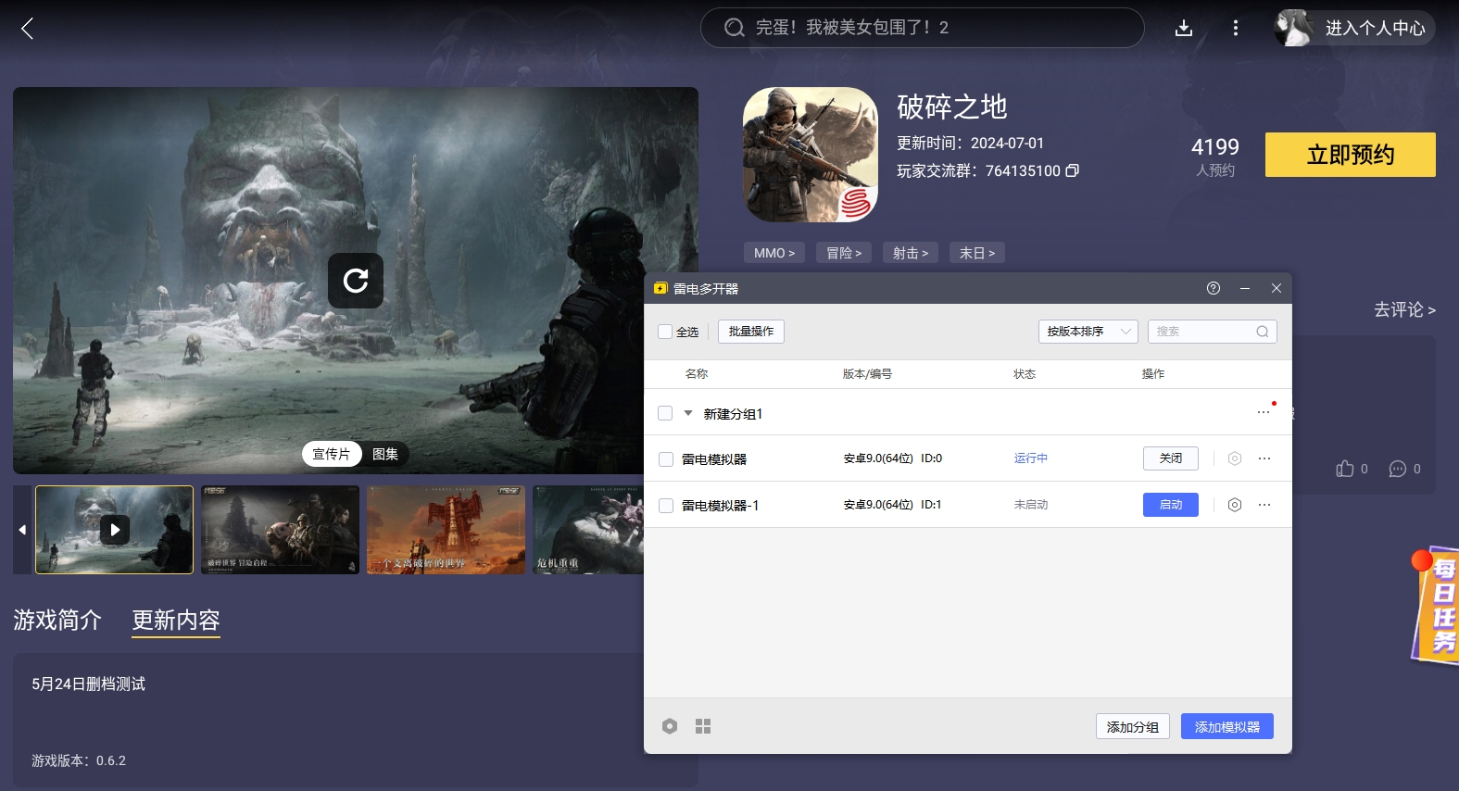Image resolution: width=1459 pixels, height=791 pixels.
Task: Open the 按版本排序 sort dropdown
Action: pyautogui.click(x=1088, y=332)
